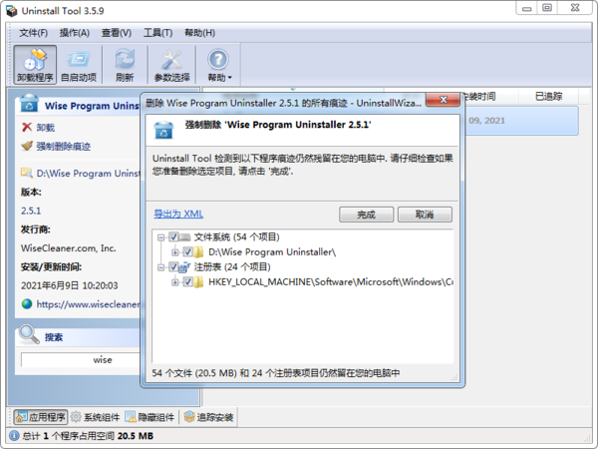Click the version value 2.5.1
598x449 pixels.
tap(31, 211)
